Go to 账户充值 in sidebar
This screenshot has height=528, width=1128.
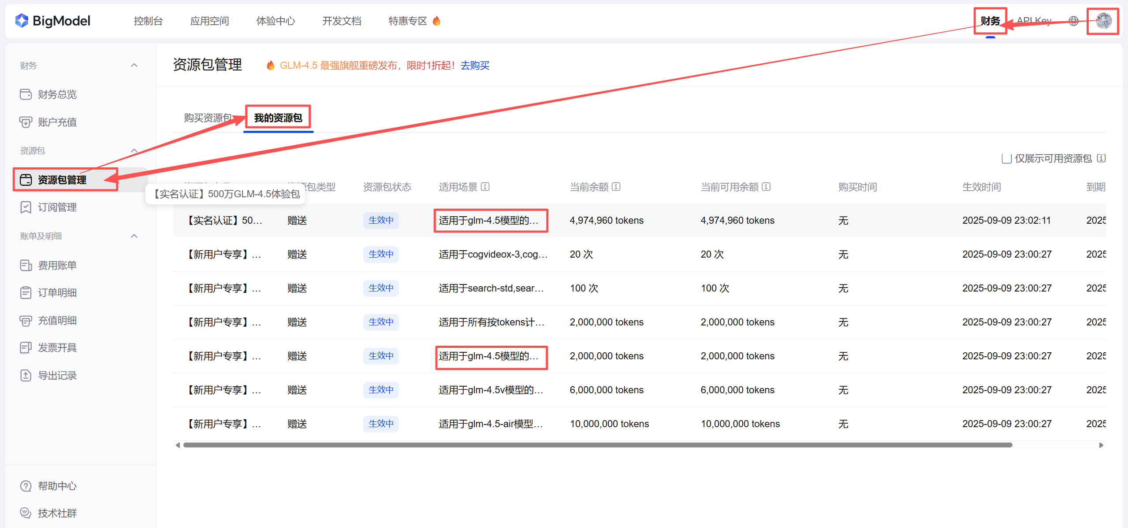pos(57,122)
